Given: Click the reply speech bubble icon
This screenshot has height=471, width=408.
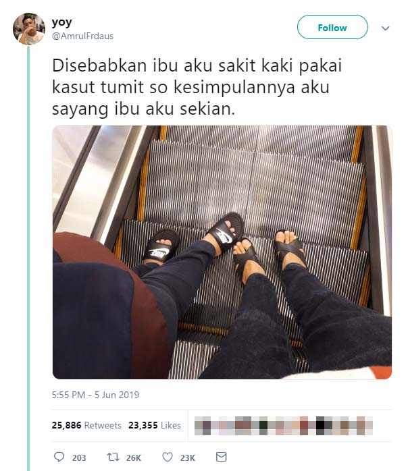Looking at the screenshot, I should [59, 457].
